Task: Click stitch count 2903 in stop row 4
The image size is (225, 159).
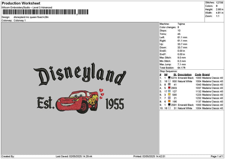Action: coord(174,88)
